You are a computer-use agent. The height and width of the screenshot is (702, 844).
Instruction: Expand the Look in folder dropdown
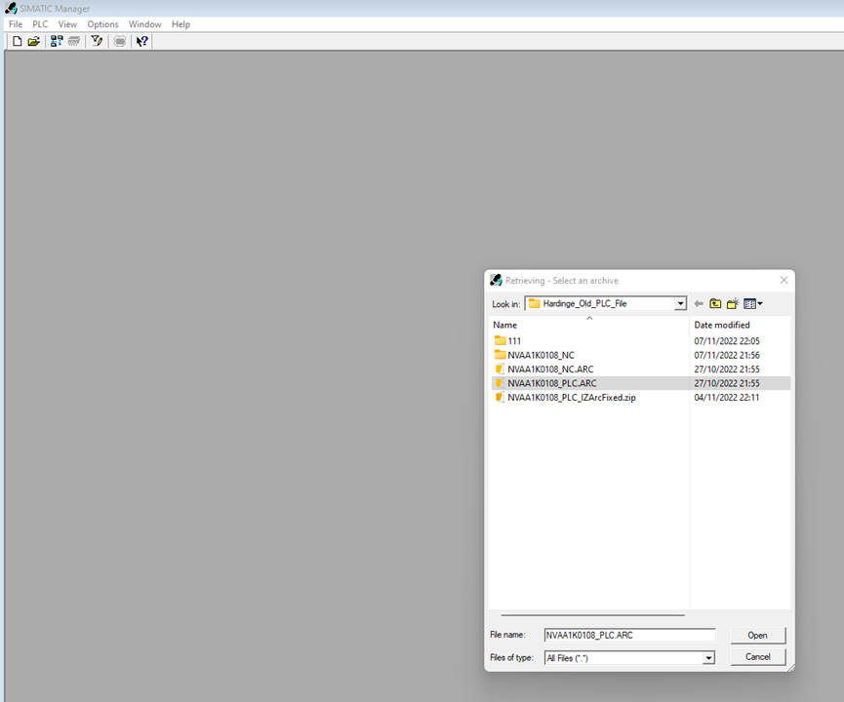click(x=680, y=304)
